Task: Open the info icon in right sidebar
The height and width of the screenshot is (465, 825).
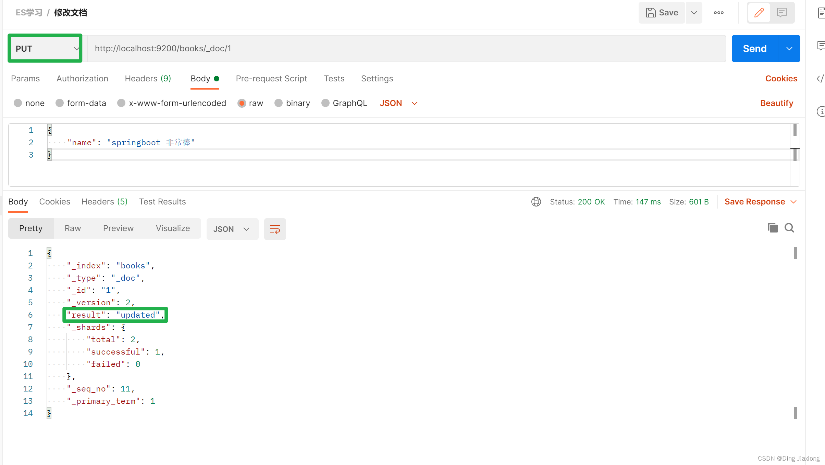Action: (821, 111)
